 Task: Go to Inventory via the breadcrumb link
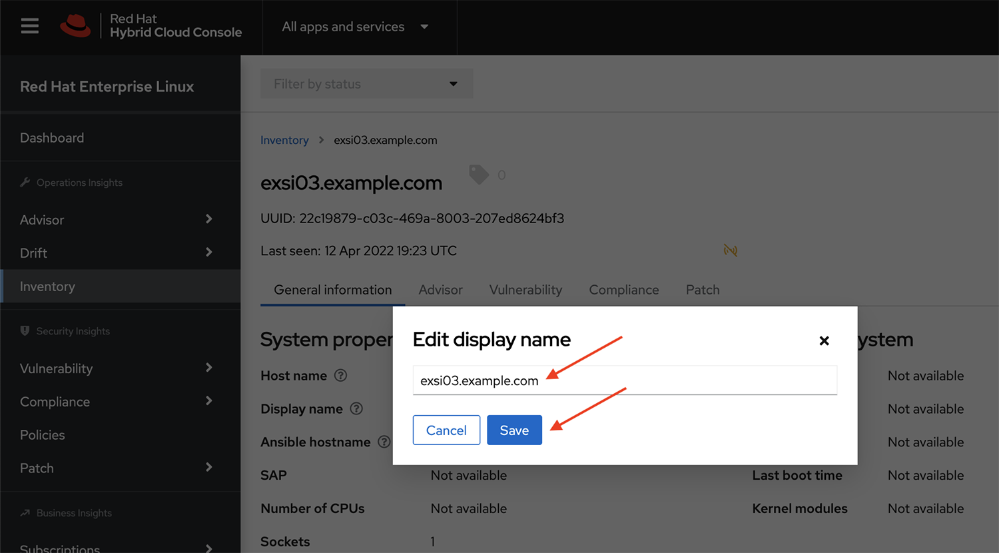click(x=284, y=140)
